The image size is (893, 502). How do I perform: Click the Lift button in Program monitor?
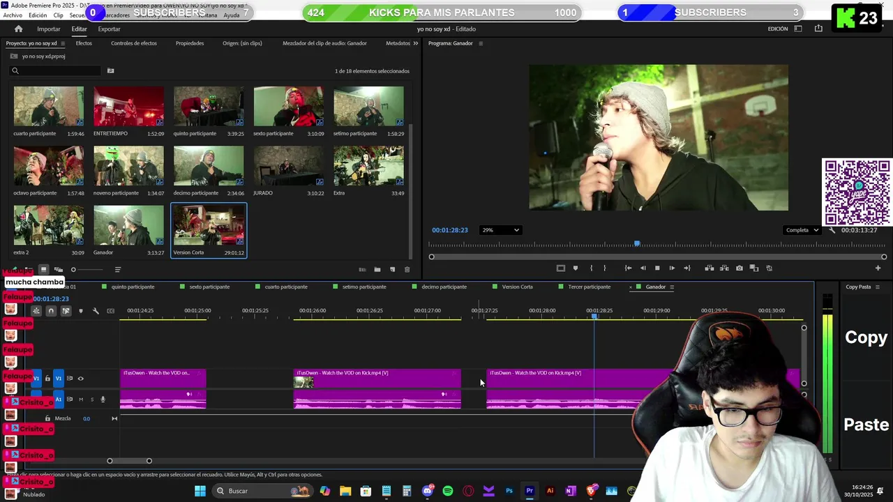pos(710,268)
